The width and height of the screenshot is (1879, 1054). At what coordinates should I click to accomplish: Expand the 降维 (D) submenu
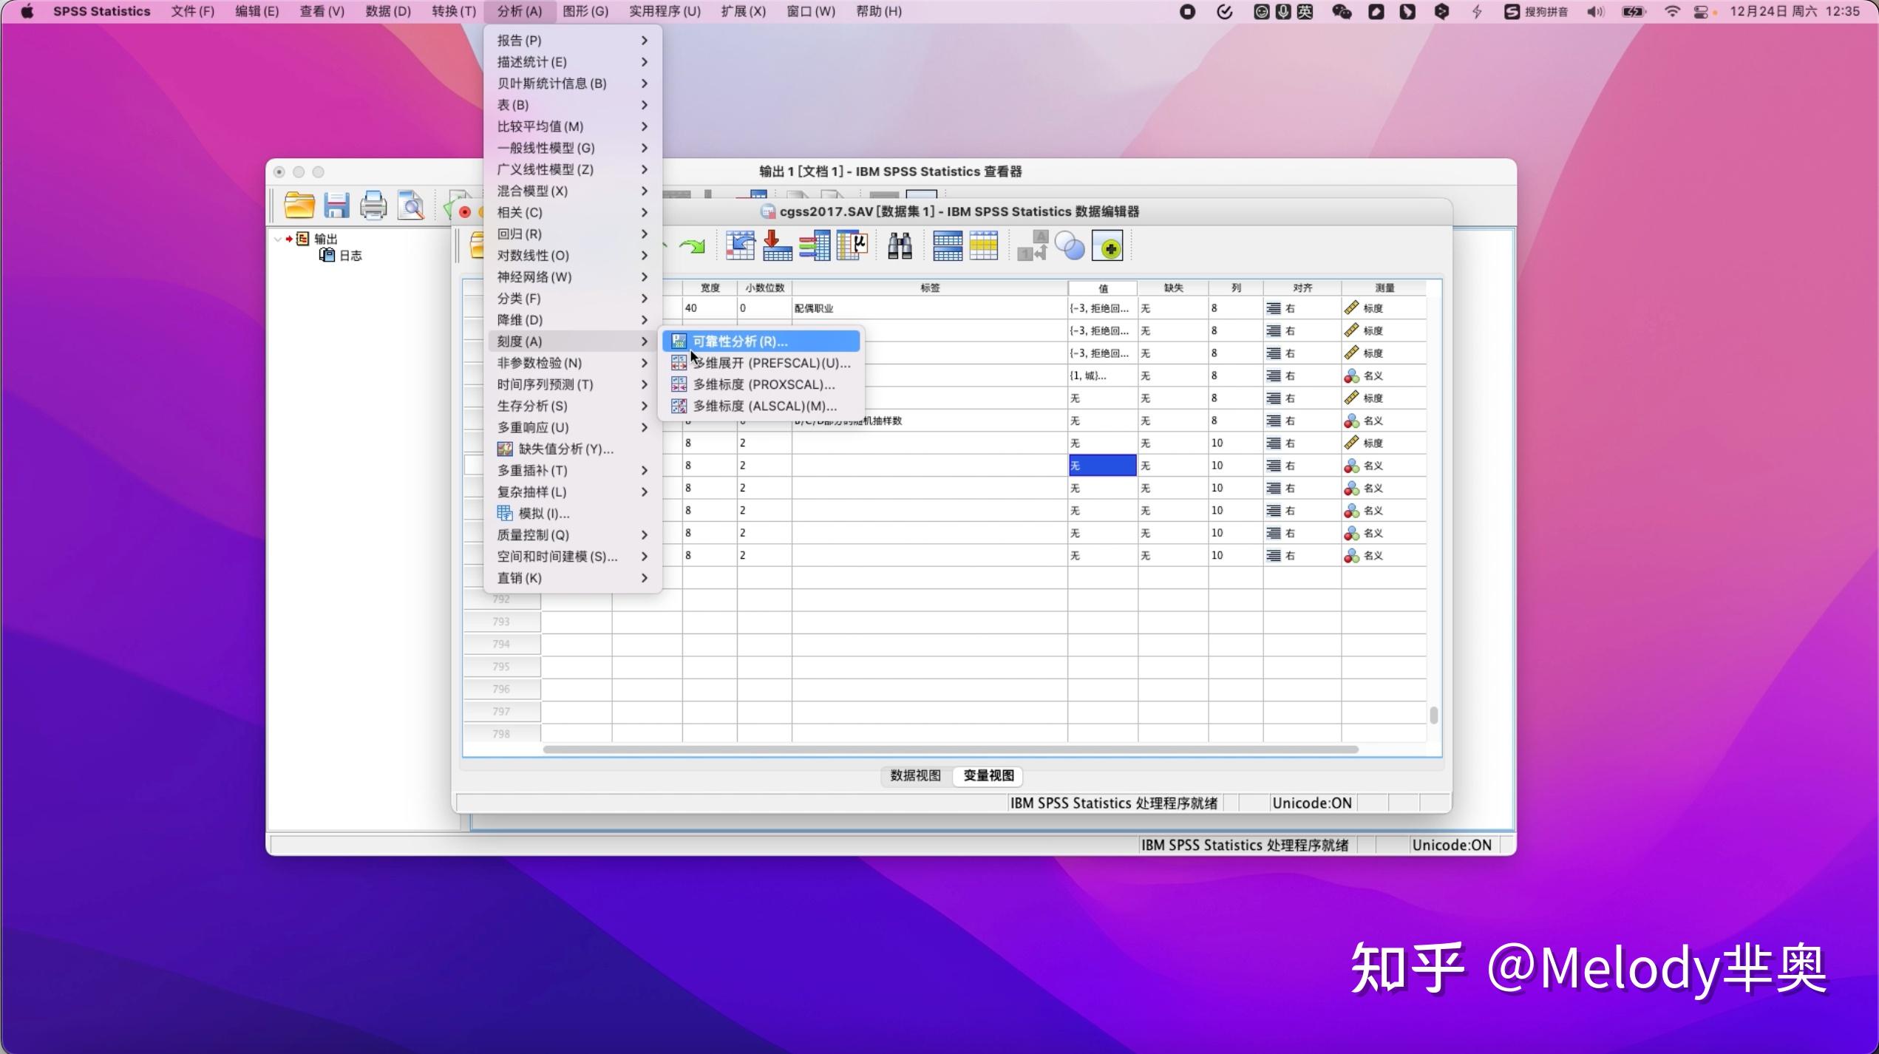[572, 320]
